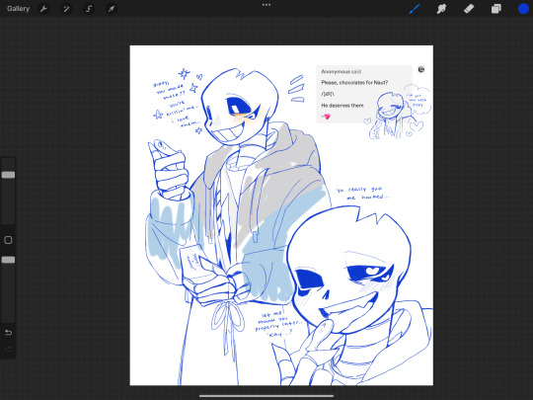Select the Smudge tool
This screenshot has width=533, height=400.
click(441, 9)
